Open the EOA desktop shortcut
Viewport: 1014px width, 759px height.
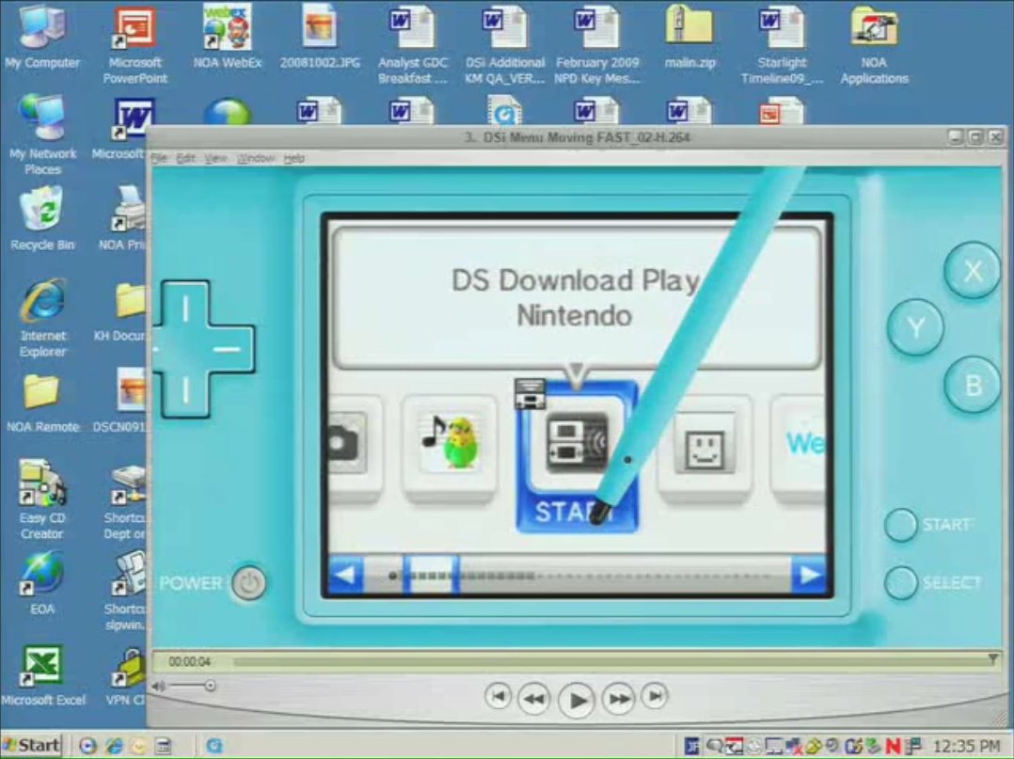42,582
